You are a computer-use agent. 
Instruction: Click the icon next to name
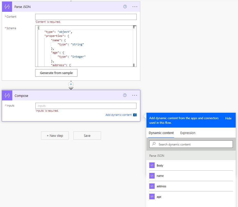152,176
